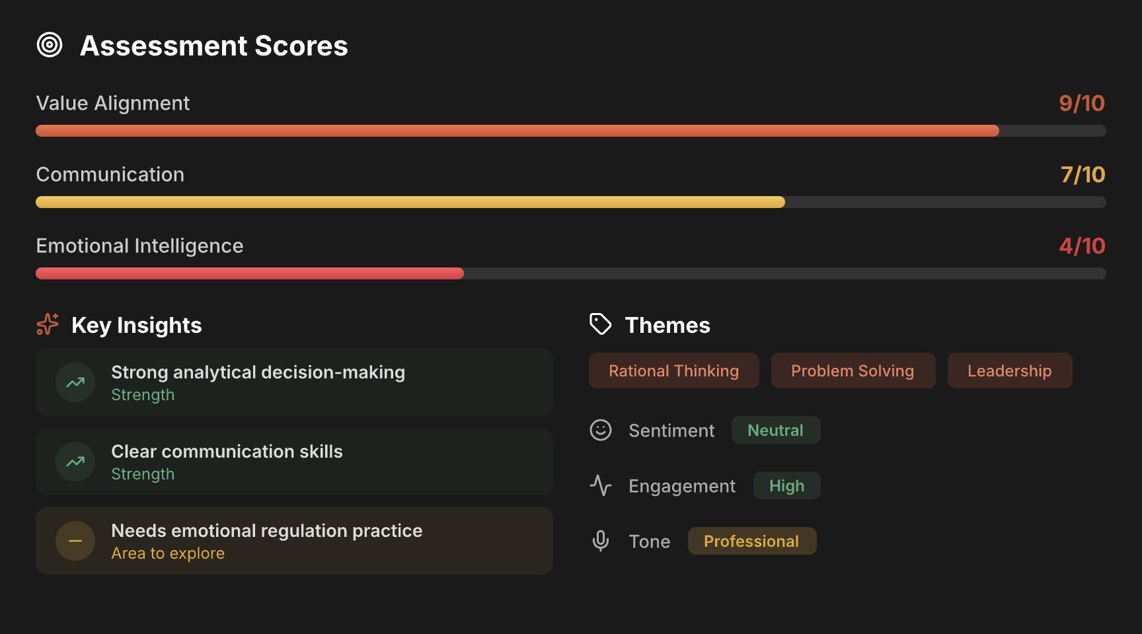The image size is (1142, 634).
Task: Toggle the High engagement badge
Action: tap(786, 485)
